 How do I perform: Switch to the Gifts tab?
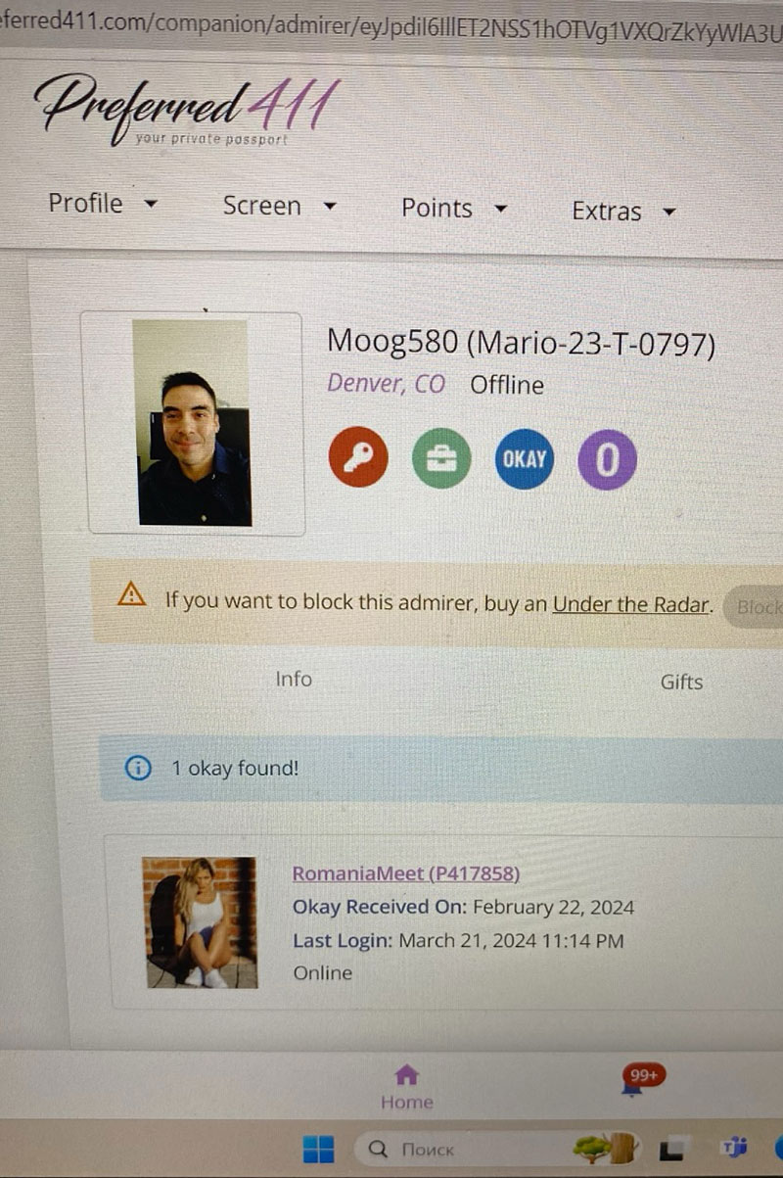tap(681, 683)
